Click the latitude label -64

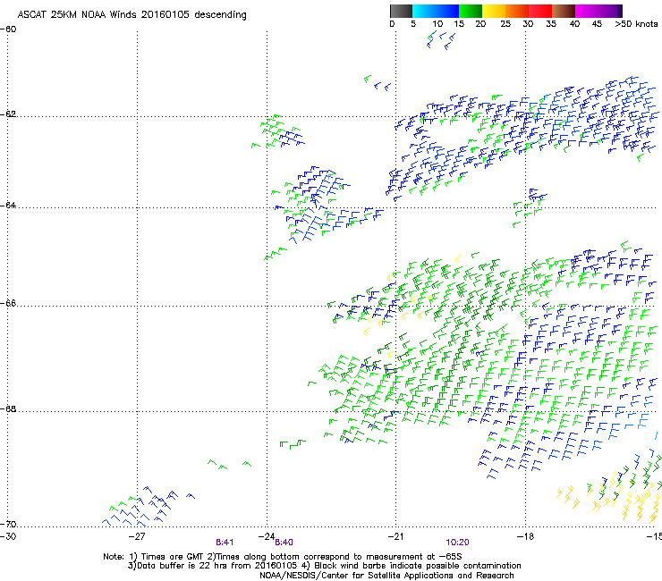tap(8, 206)
